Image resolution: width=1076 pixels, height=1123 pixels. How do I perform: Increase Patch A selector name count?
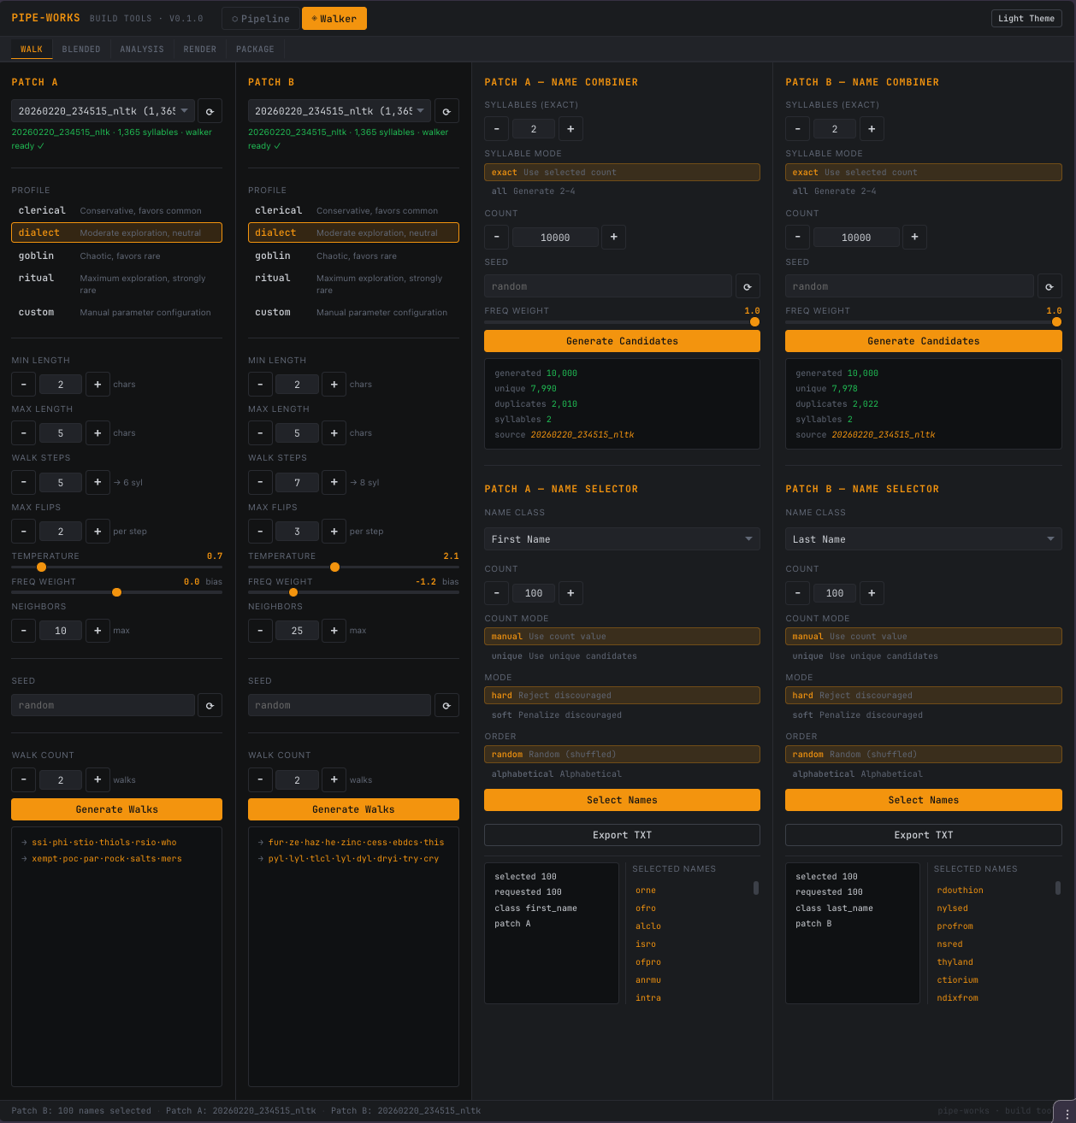pyautogui.click(x=571, y=593)
